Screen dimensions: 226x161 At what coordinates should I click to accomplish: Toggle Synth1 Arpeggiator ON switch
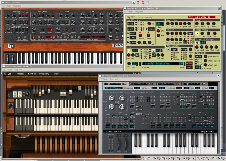click(x=168, y=49)
